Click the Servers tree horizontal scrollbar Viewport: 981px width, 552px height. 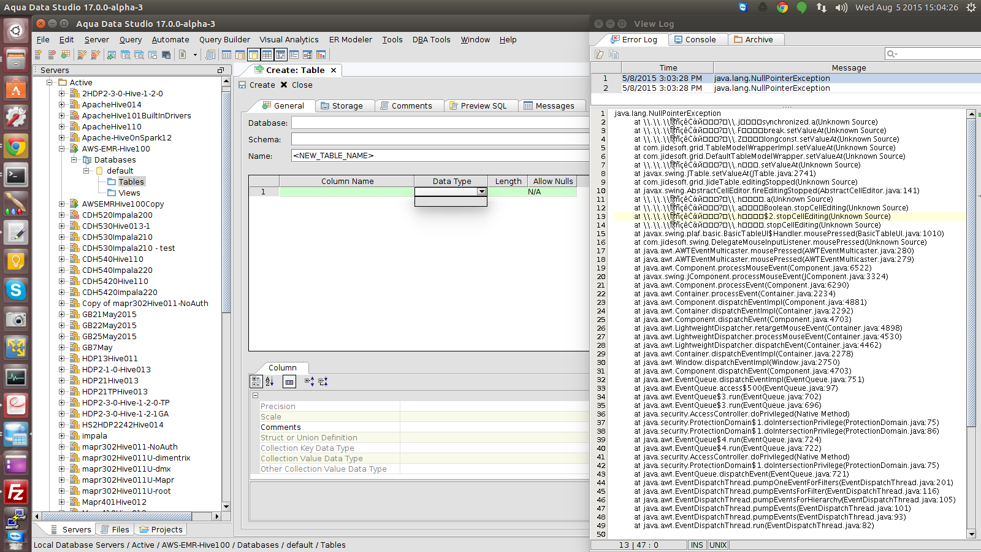(116, 516)
